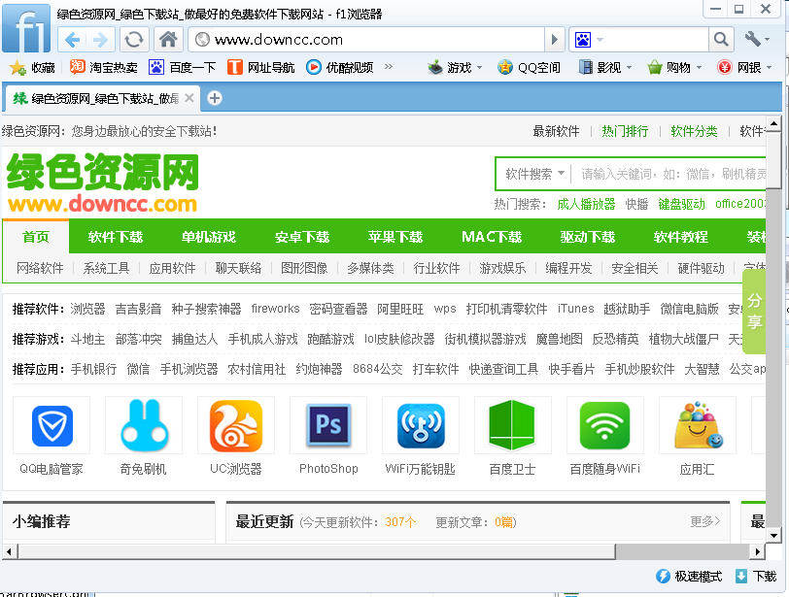Click the magnifier search icon in toolbar
The width and height of the screenshot is (789, 597).
click(x=720, y=40)
